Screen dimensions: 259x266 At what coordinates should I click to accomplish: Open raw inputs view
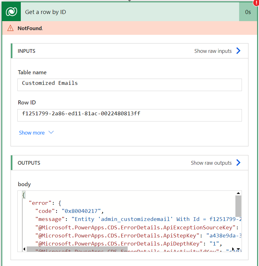(x=213, y=51)
